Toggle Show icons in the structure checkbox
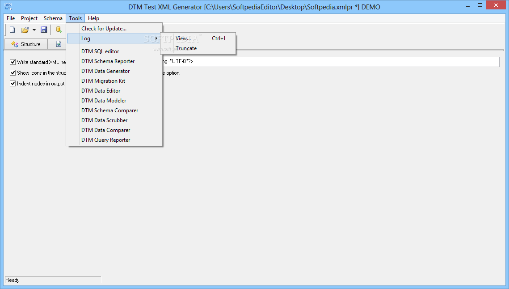 (13, 72)
